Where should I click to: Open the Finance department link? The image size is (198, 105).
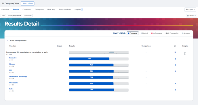[12, 64]
